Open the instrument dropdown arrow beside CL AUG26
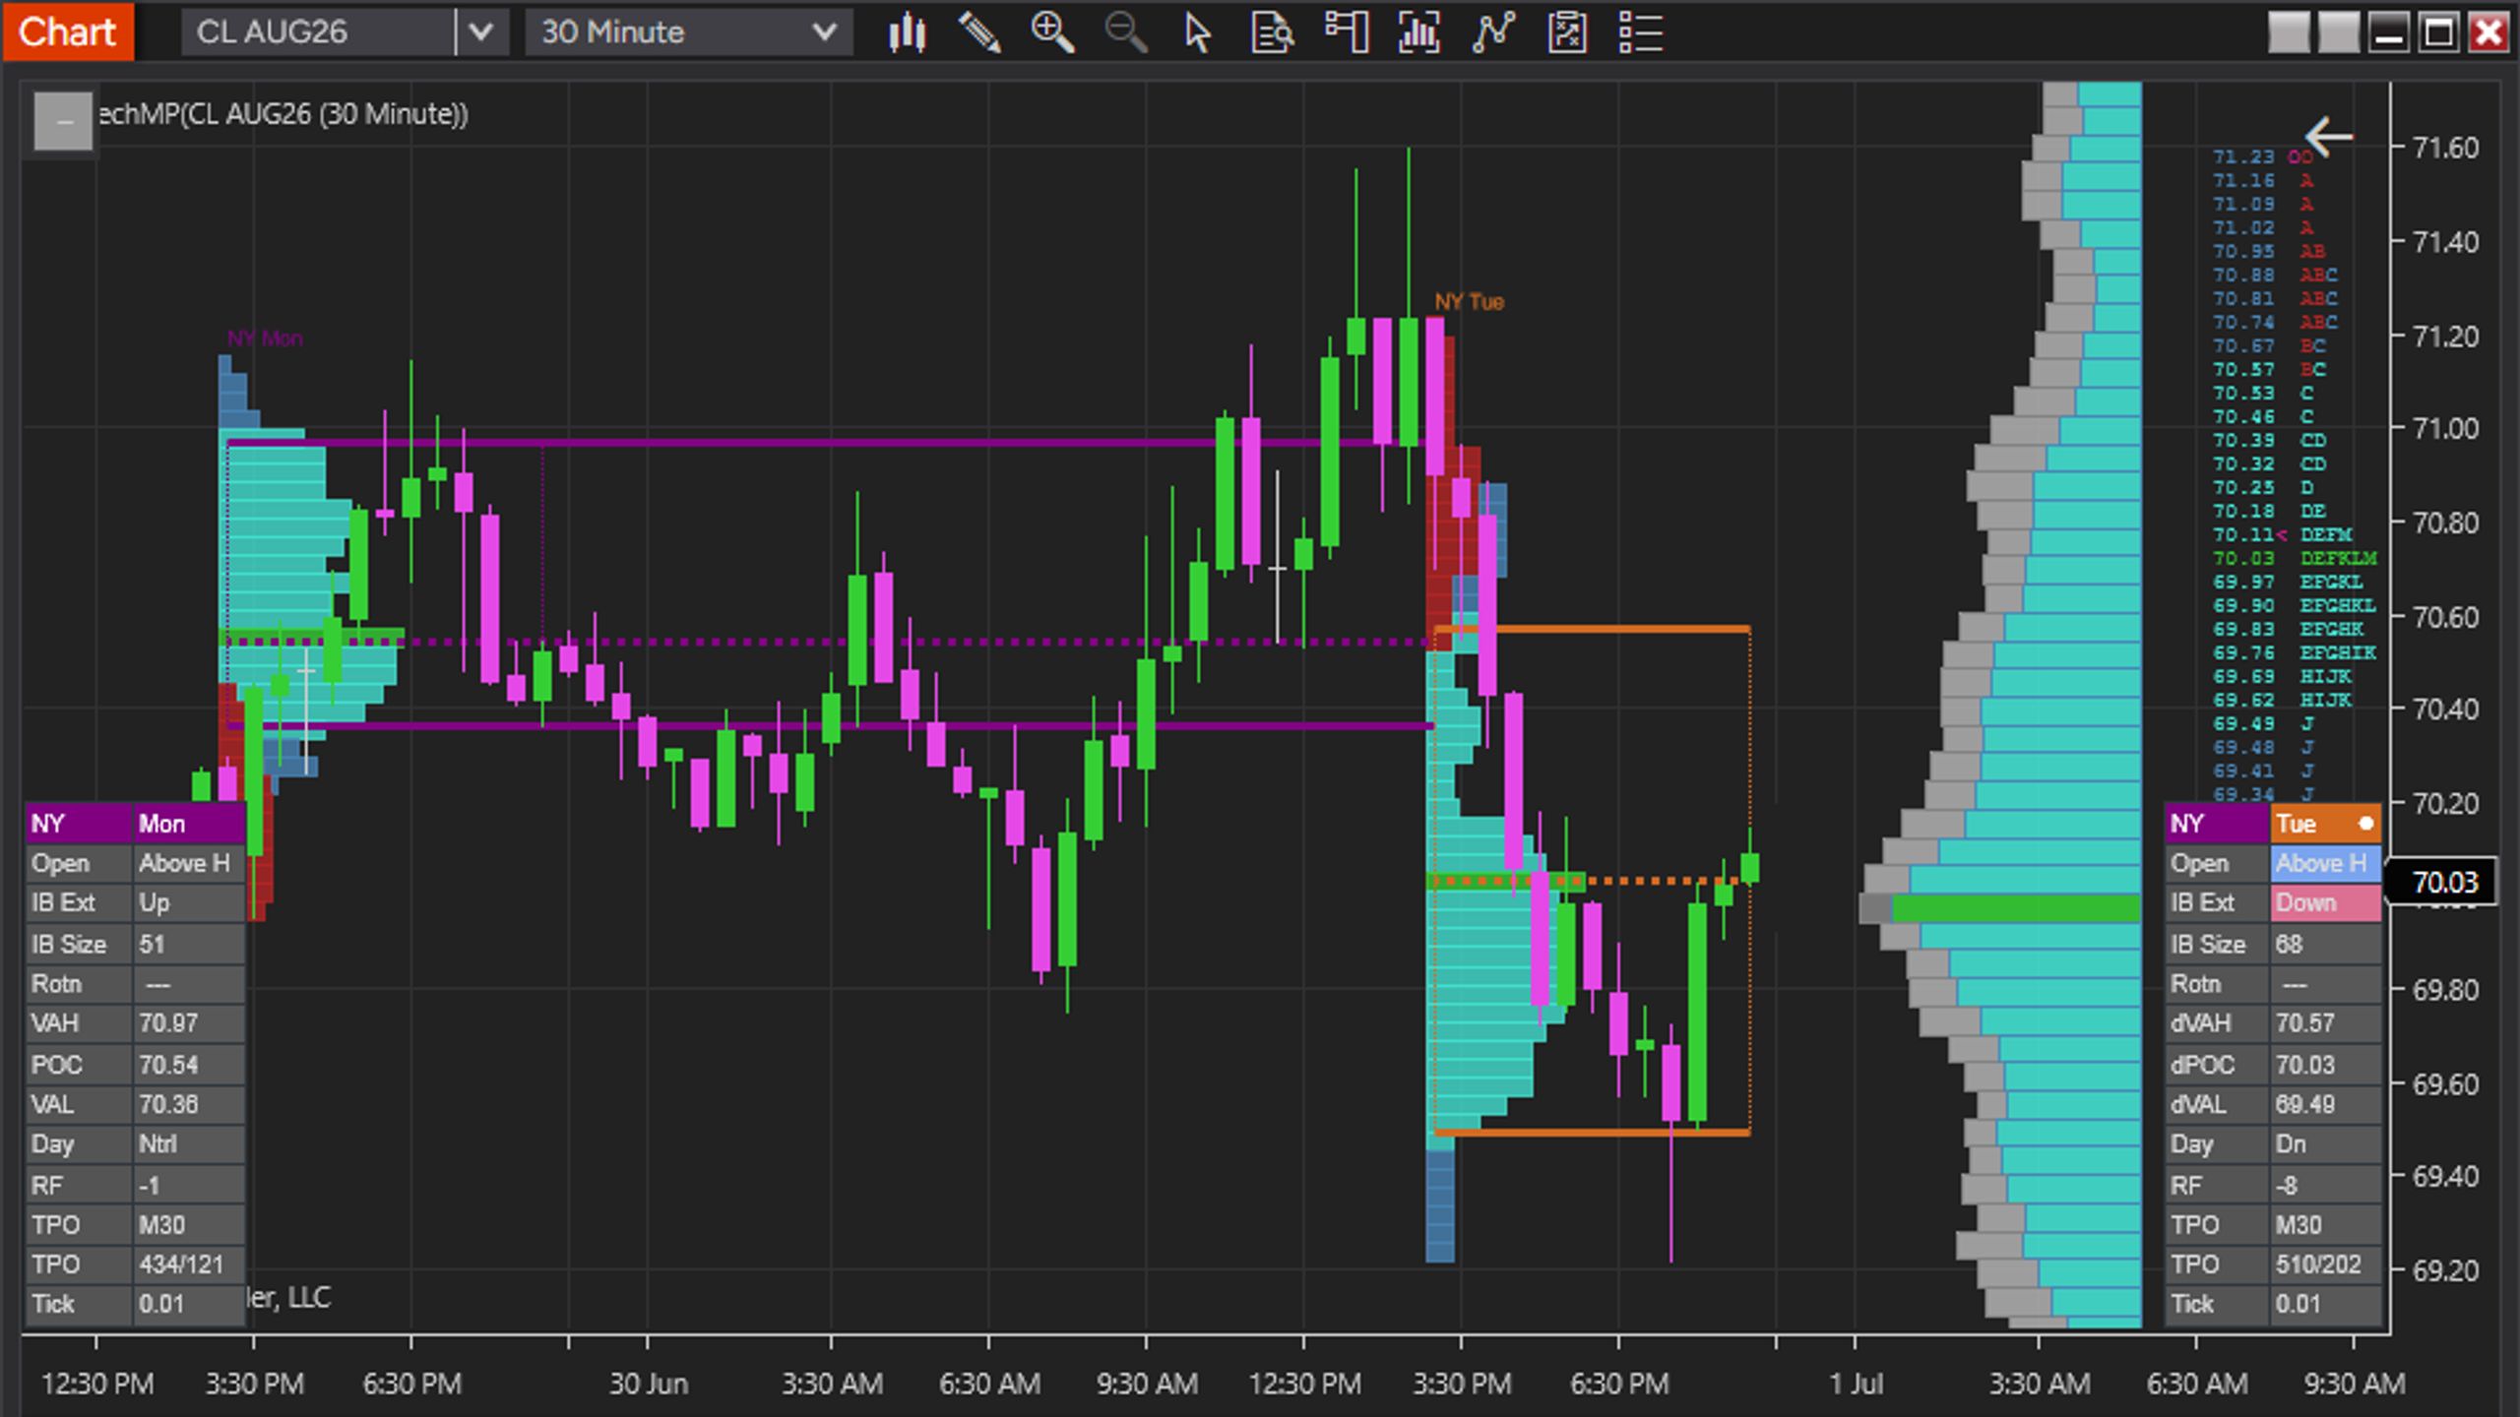Screen dimensions: 2520x1417 pyautogui.click(x=480, y=32)
